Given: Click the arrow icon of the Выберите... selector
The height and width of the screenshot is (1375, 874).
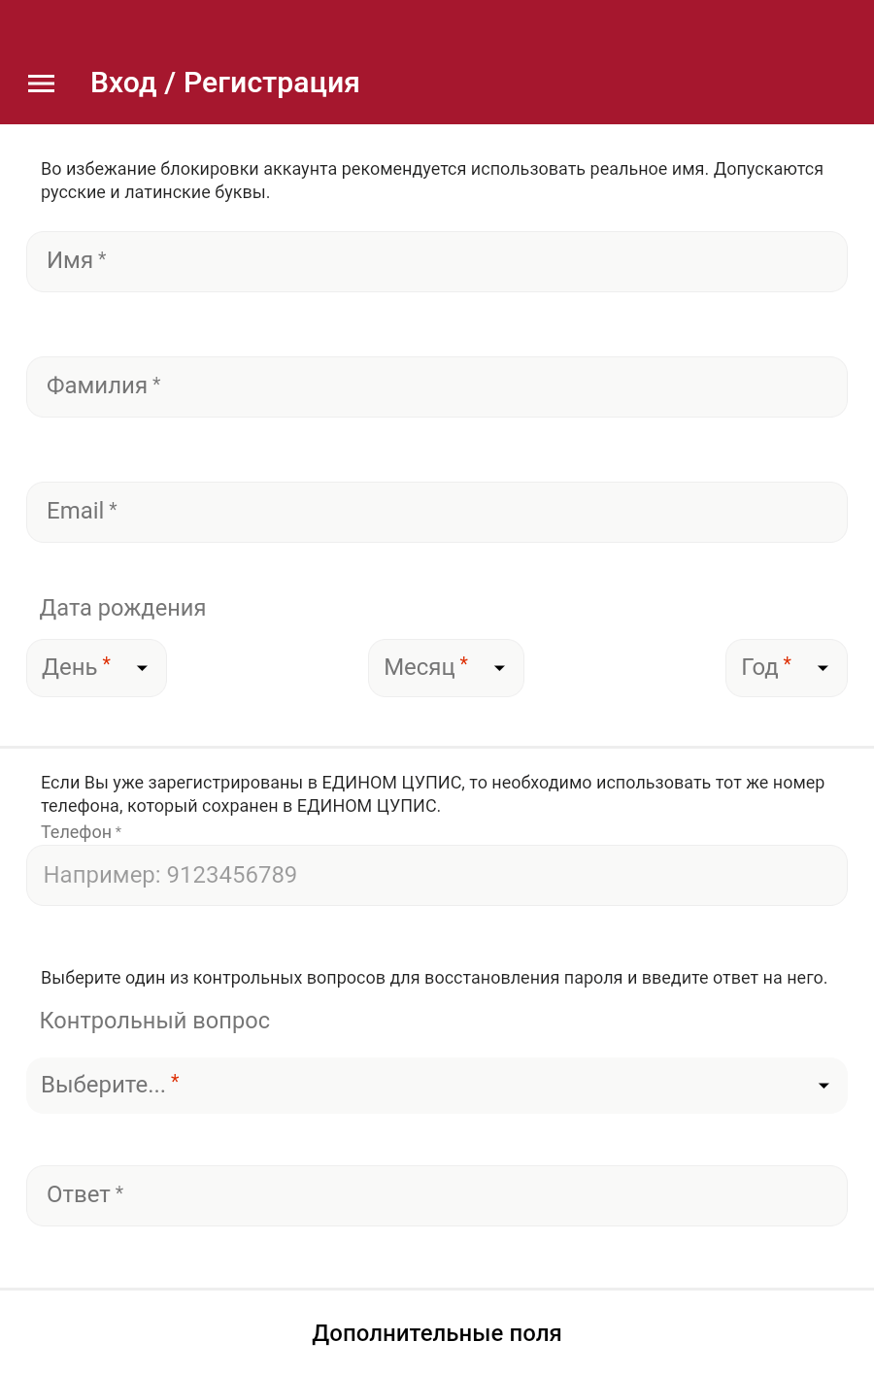Looking at the screenshot, I should click(x=824, y=1086).
